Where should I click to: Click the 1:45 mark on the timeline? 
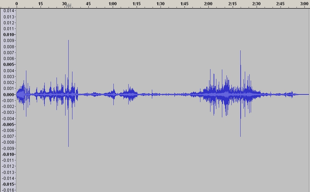pos(184,3)
